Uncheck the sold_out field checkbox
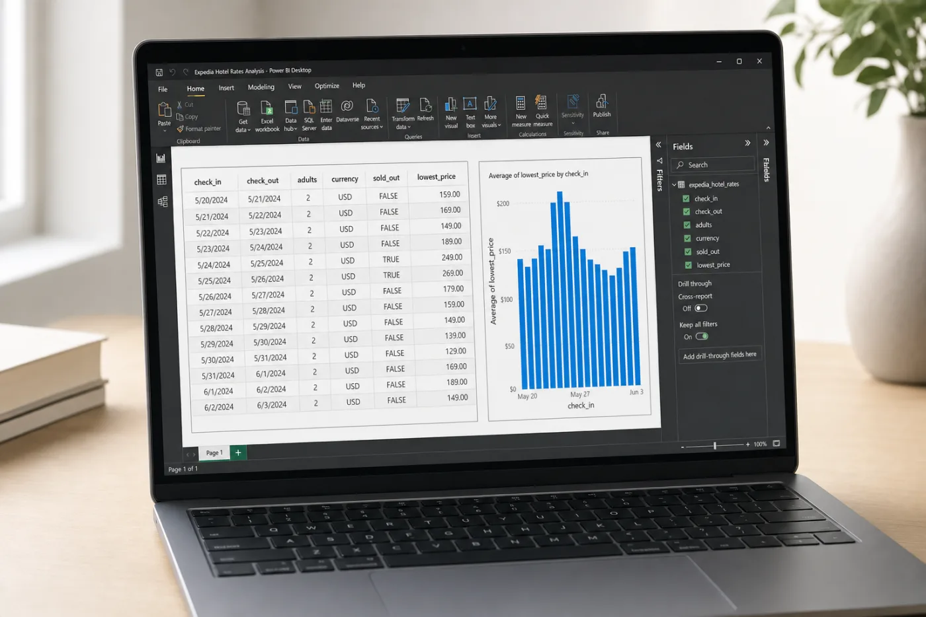Viewport: 926px width, 617px height. pyautogui.click(x=688, y=252)
